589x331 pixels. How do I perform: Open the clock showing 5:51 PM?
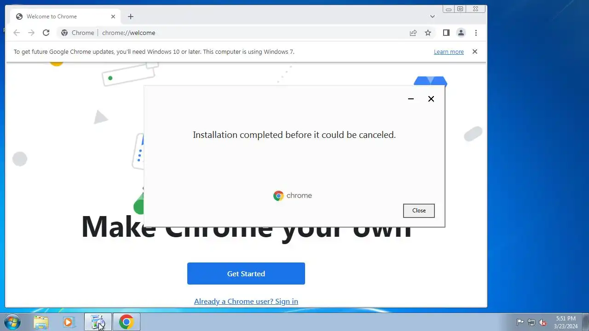tap(566, 322)
